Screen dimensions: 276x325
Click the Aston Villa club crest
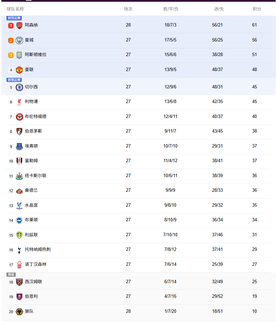click(19, 54)
